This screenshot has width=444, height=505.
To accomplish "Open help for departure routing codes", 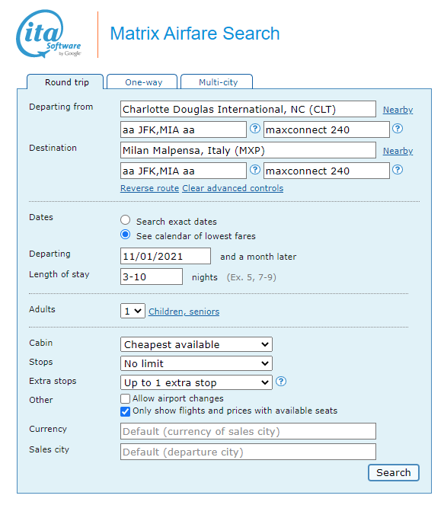I will coord(255,129).
